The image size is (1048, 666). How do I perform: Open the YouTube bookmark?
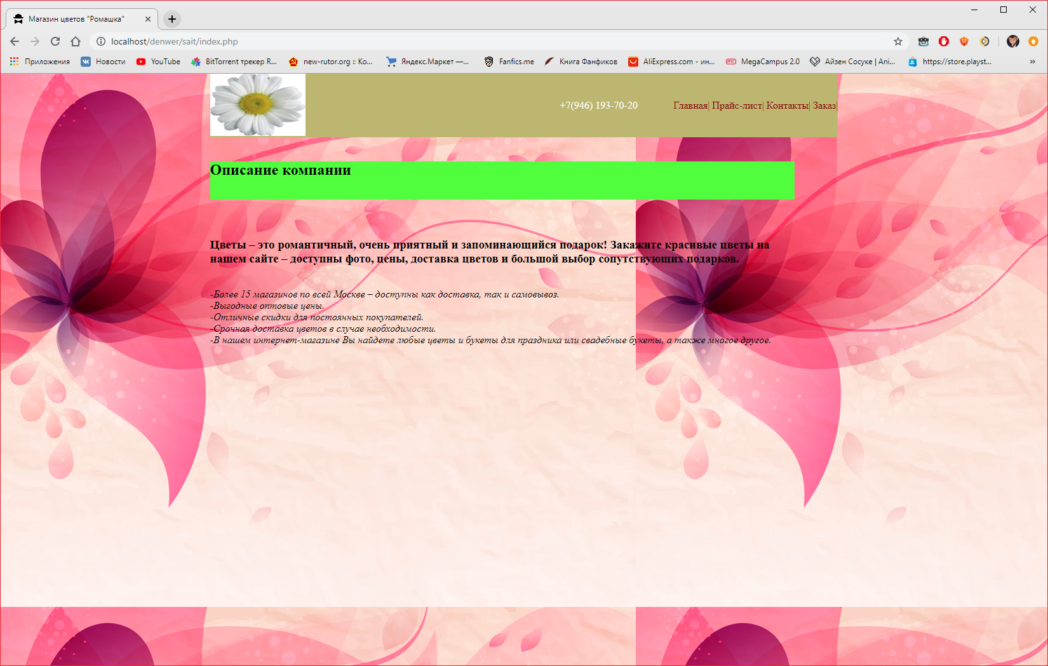tap(159, 62)
